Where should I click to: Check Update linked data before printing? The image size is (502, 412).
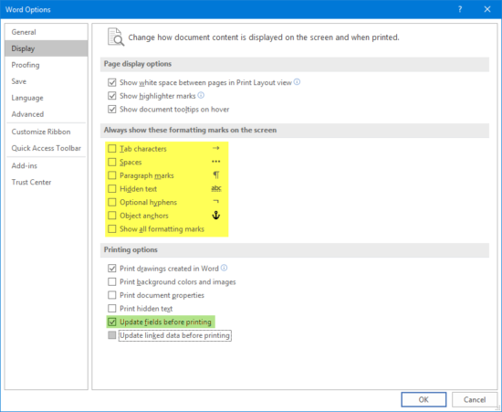pos(111,335)
